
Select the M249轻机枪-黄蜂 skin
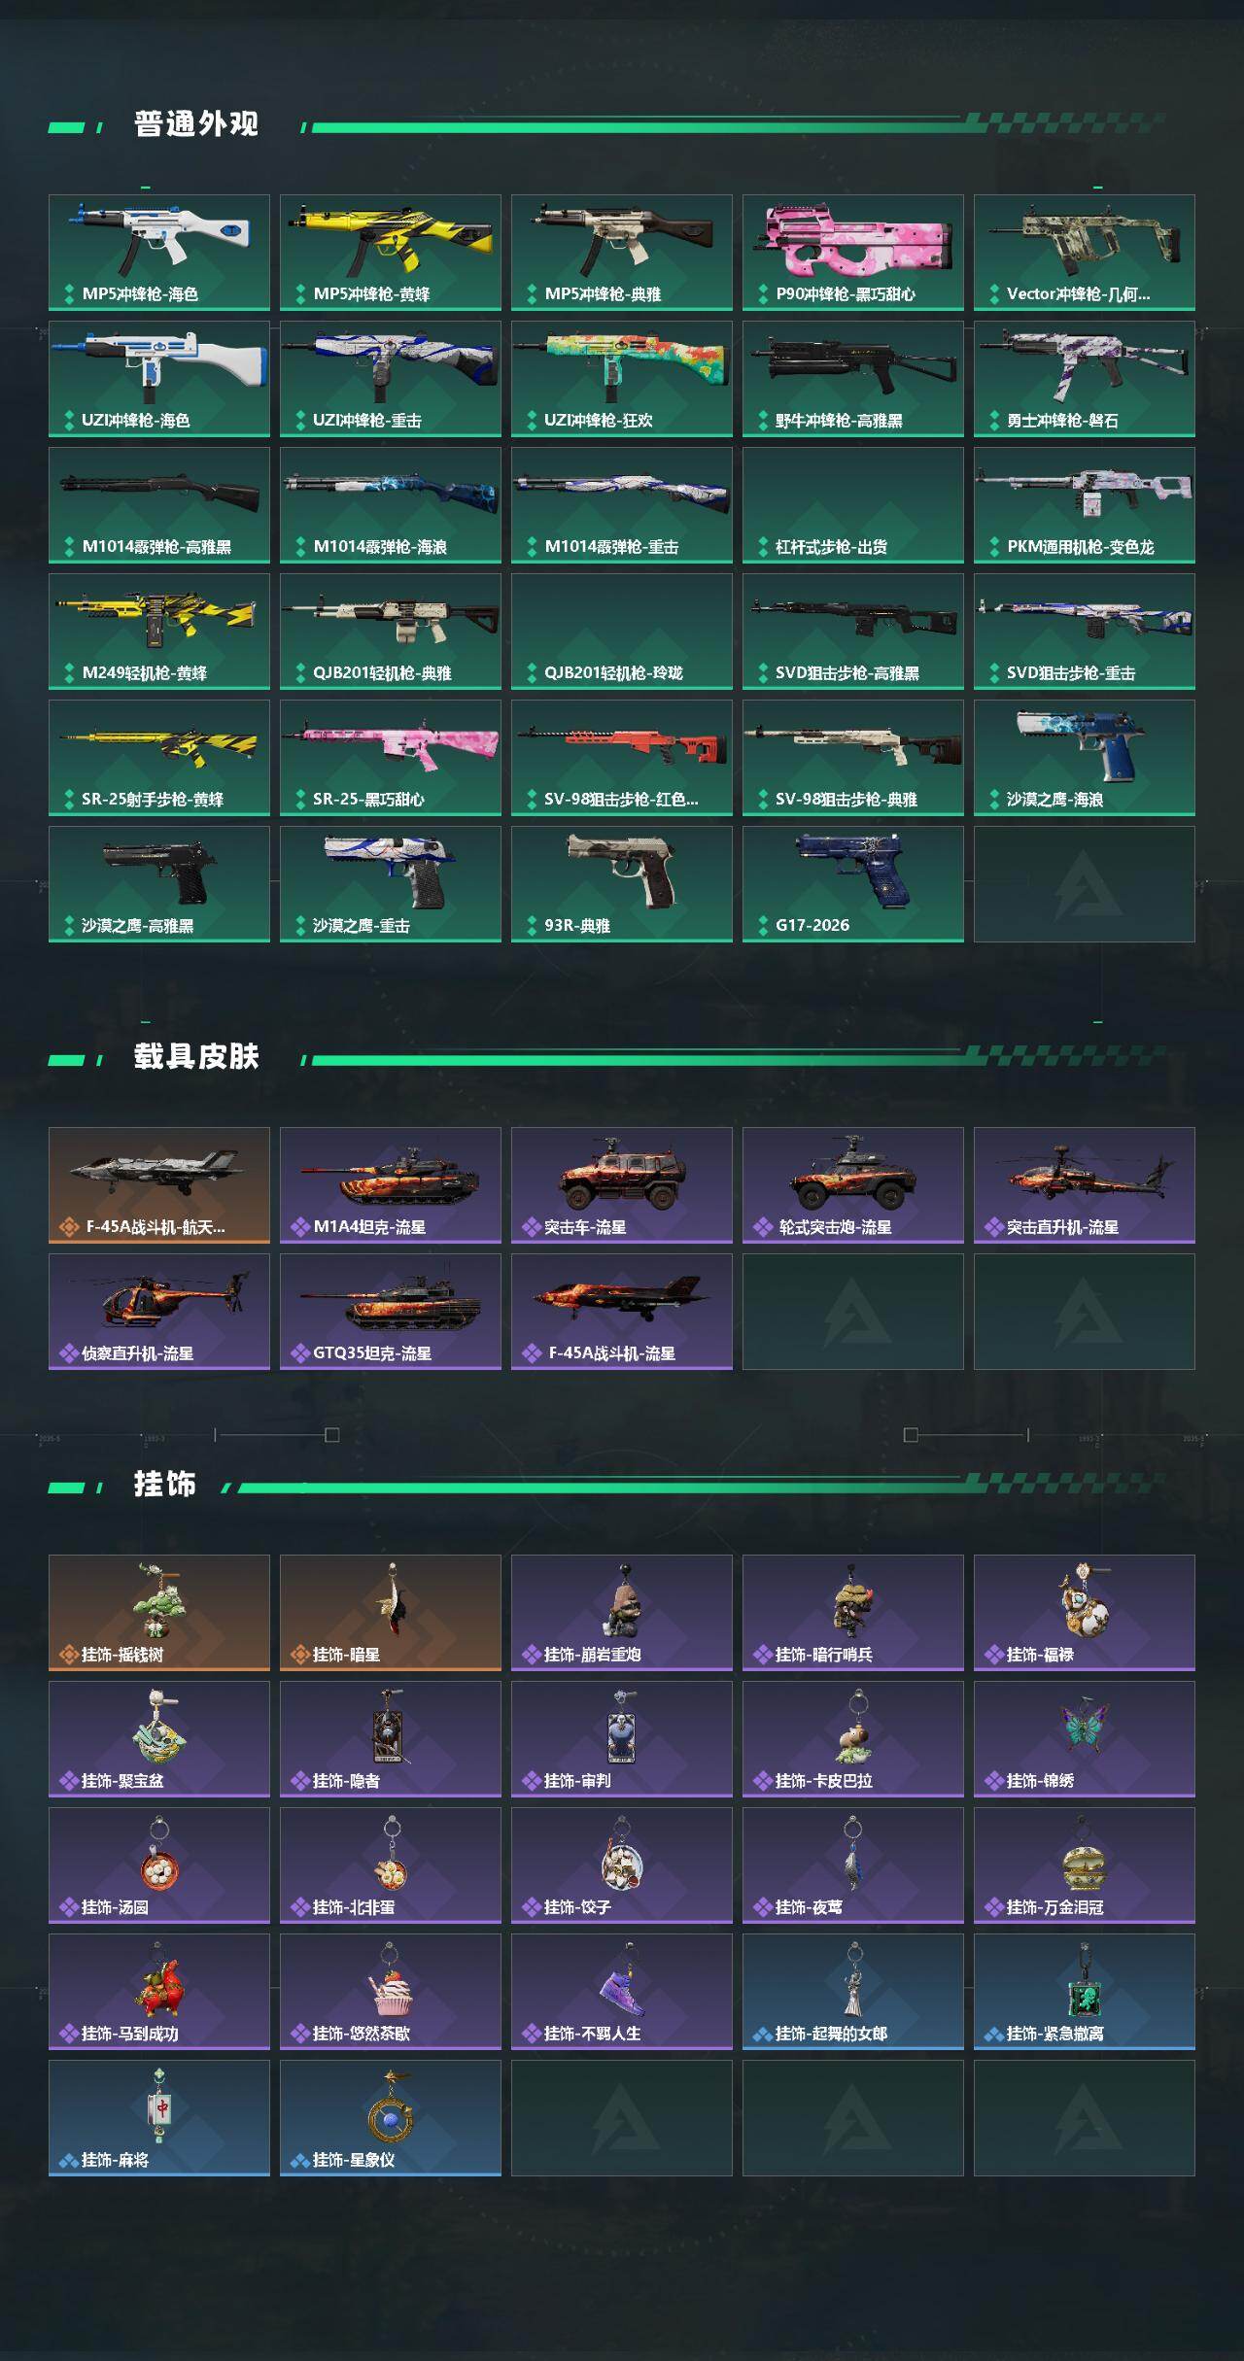159,632
